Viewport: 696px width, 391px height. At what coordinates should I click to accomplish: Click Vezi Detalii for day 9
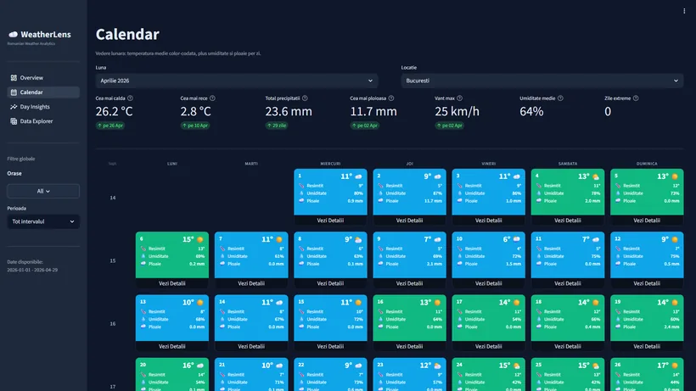(409, 283)
